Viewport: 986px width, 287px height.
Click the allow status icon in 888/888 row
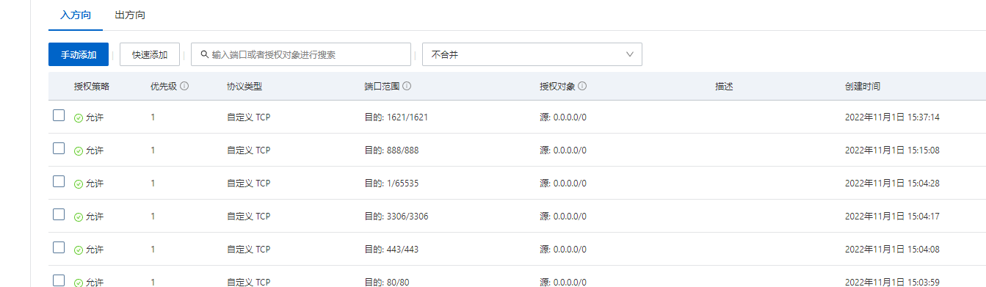click(x=79, y=150)
